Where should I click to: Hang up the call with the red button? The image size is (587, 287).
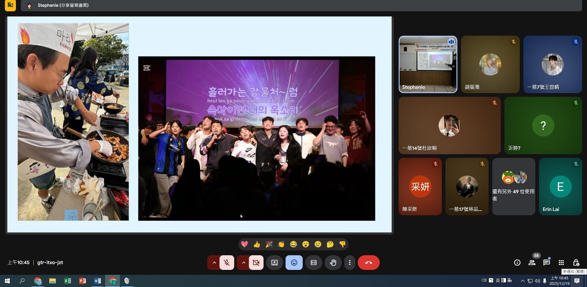pos(368,262)
